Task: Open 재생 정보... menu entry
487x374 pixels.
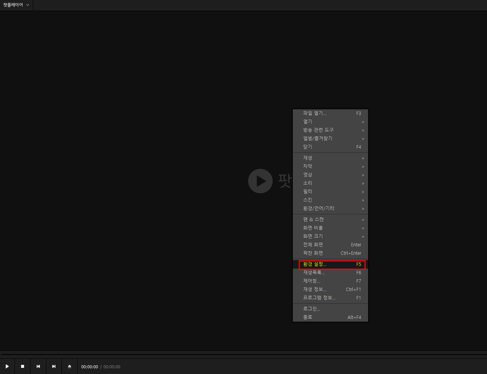Action: pyautogui.click(x=330, y=290)
